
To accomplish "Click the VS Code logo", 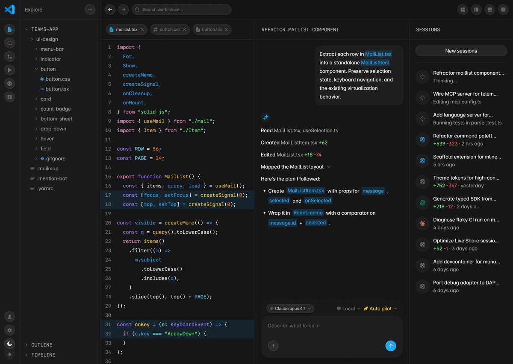I will click(9, 9).
